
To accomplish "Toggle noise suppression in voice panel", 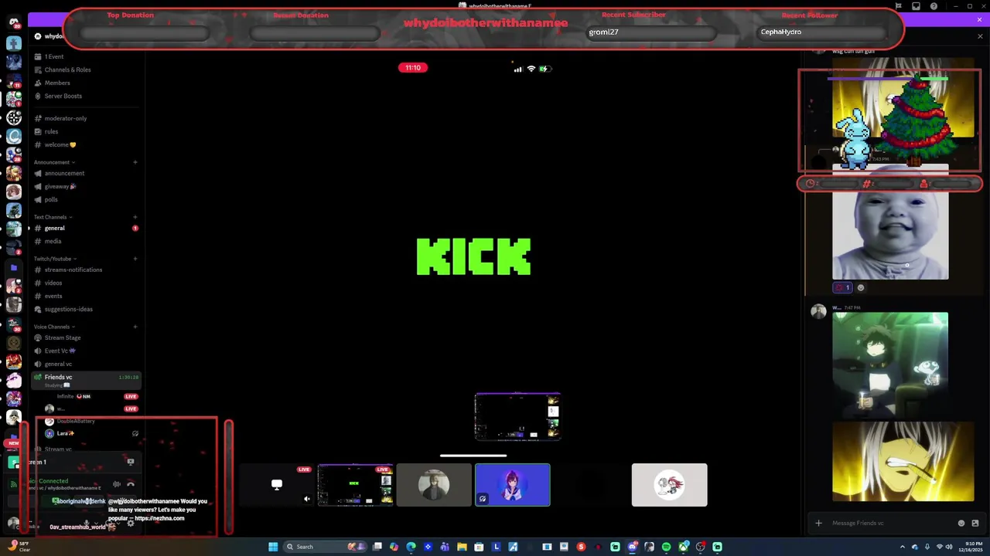I will click(117, 484).
